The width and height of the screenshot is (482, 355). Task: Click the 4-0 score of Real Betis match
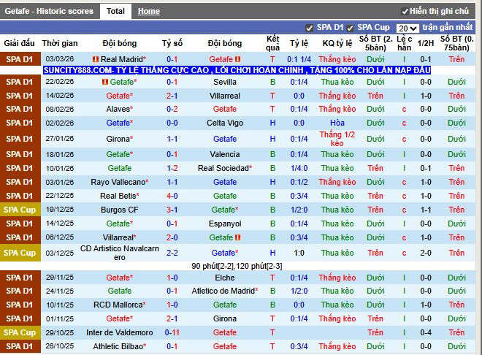172,196
